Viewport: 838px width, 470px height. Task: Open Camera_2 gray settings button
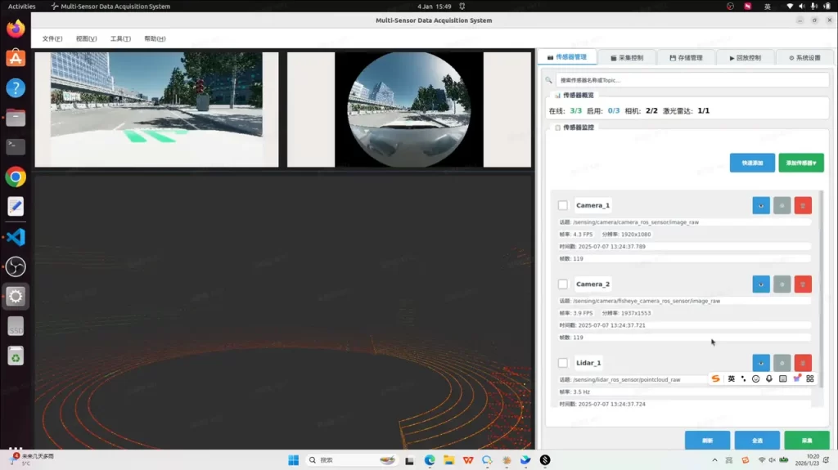tap(782, 284)
